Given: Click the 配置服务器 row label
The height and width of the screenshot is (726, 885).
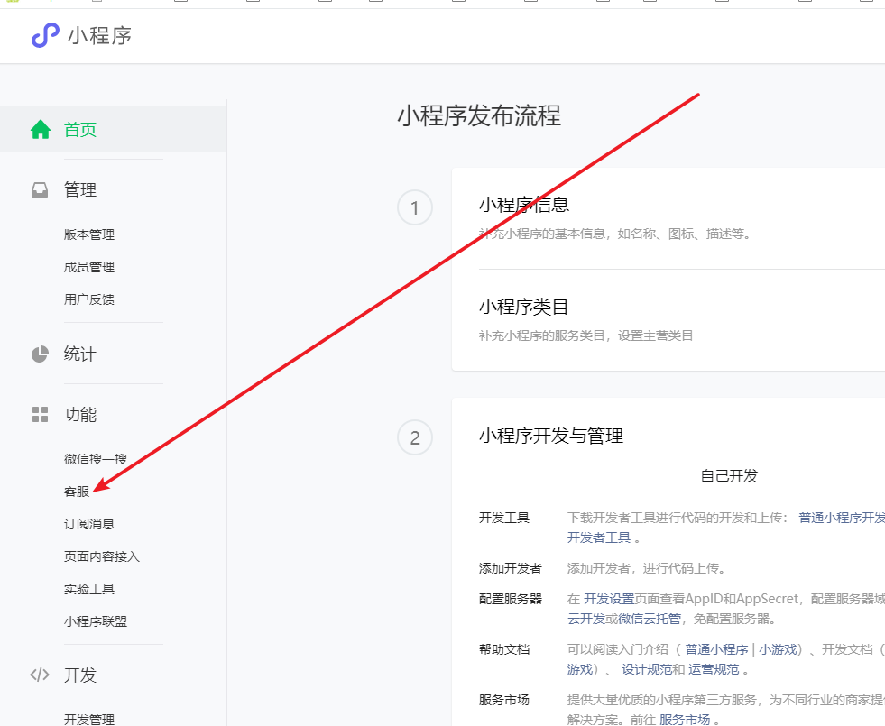Looking at the screenshot, I should tap(511, 599).
